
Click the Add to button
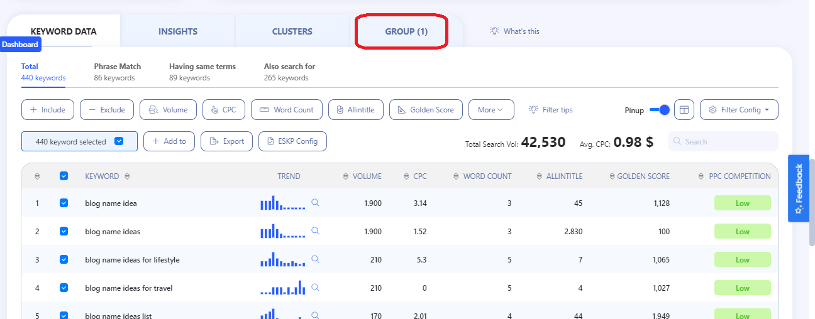(169, 141)
